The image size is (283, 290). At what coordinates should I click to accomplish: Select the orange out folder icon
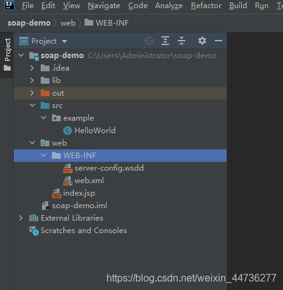[45, 92]
